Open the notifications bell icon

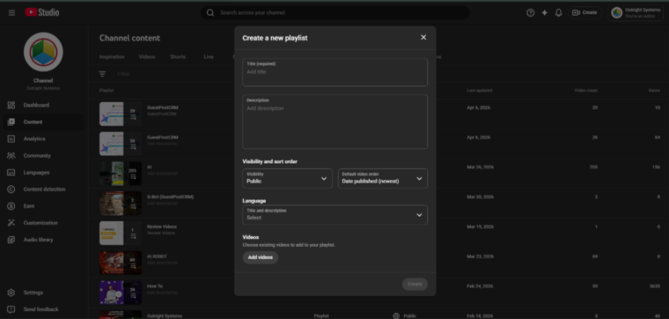(x=558, y=13)
